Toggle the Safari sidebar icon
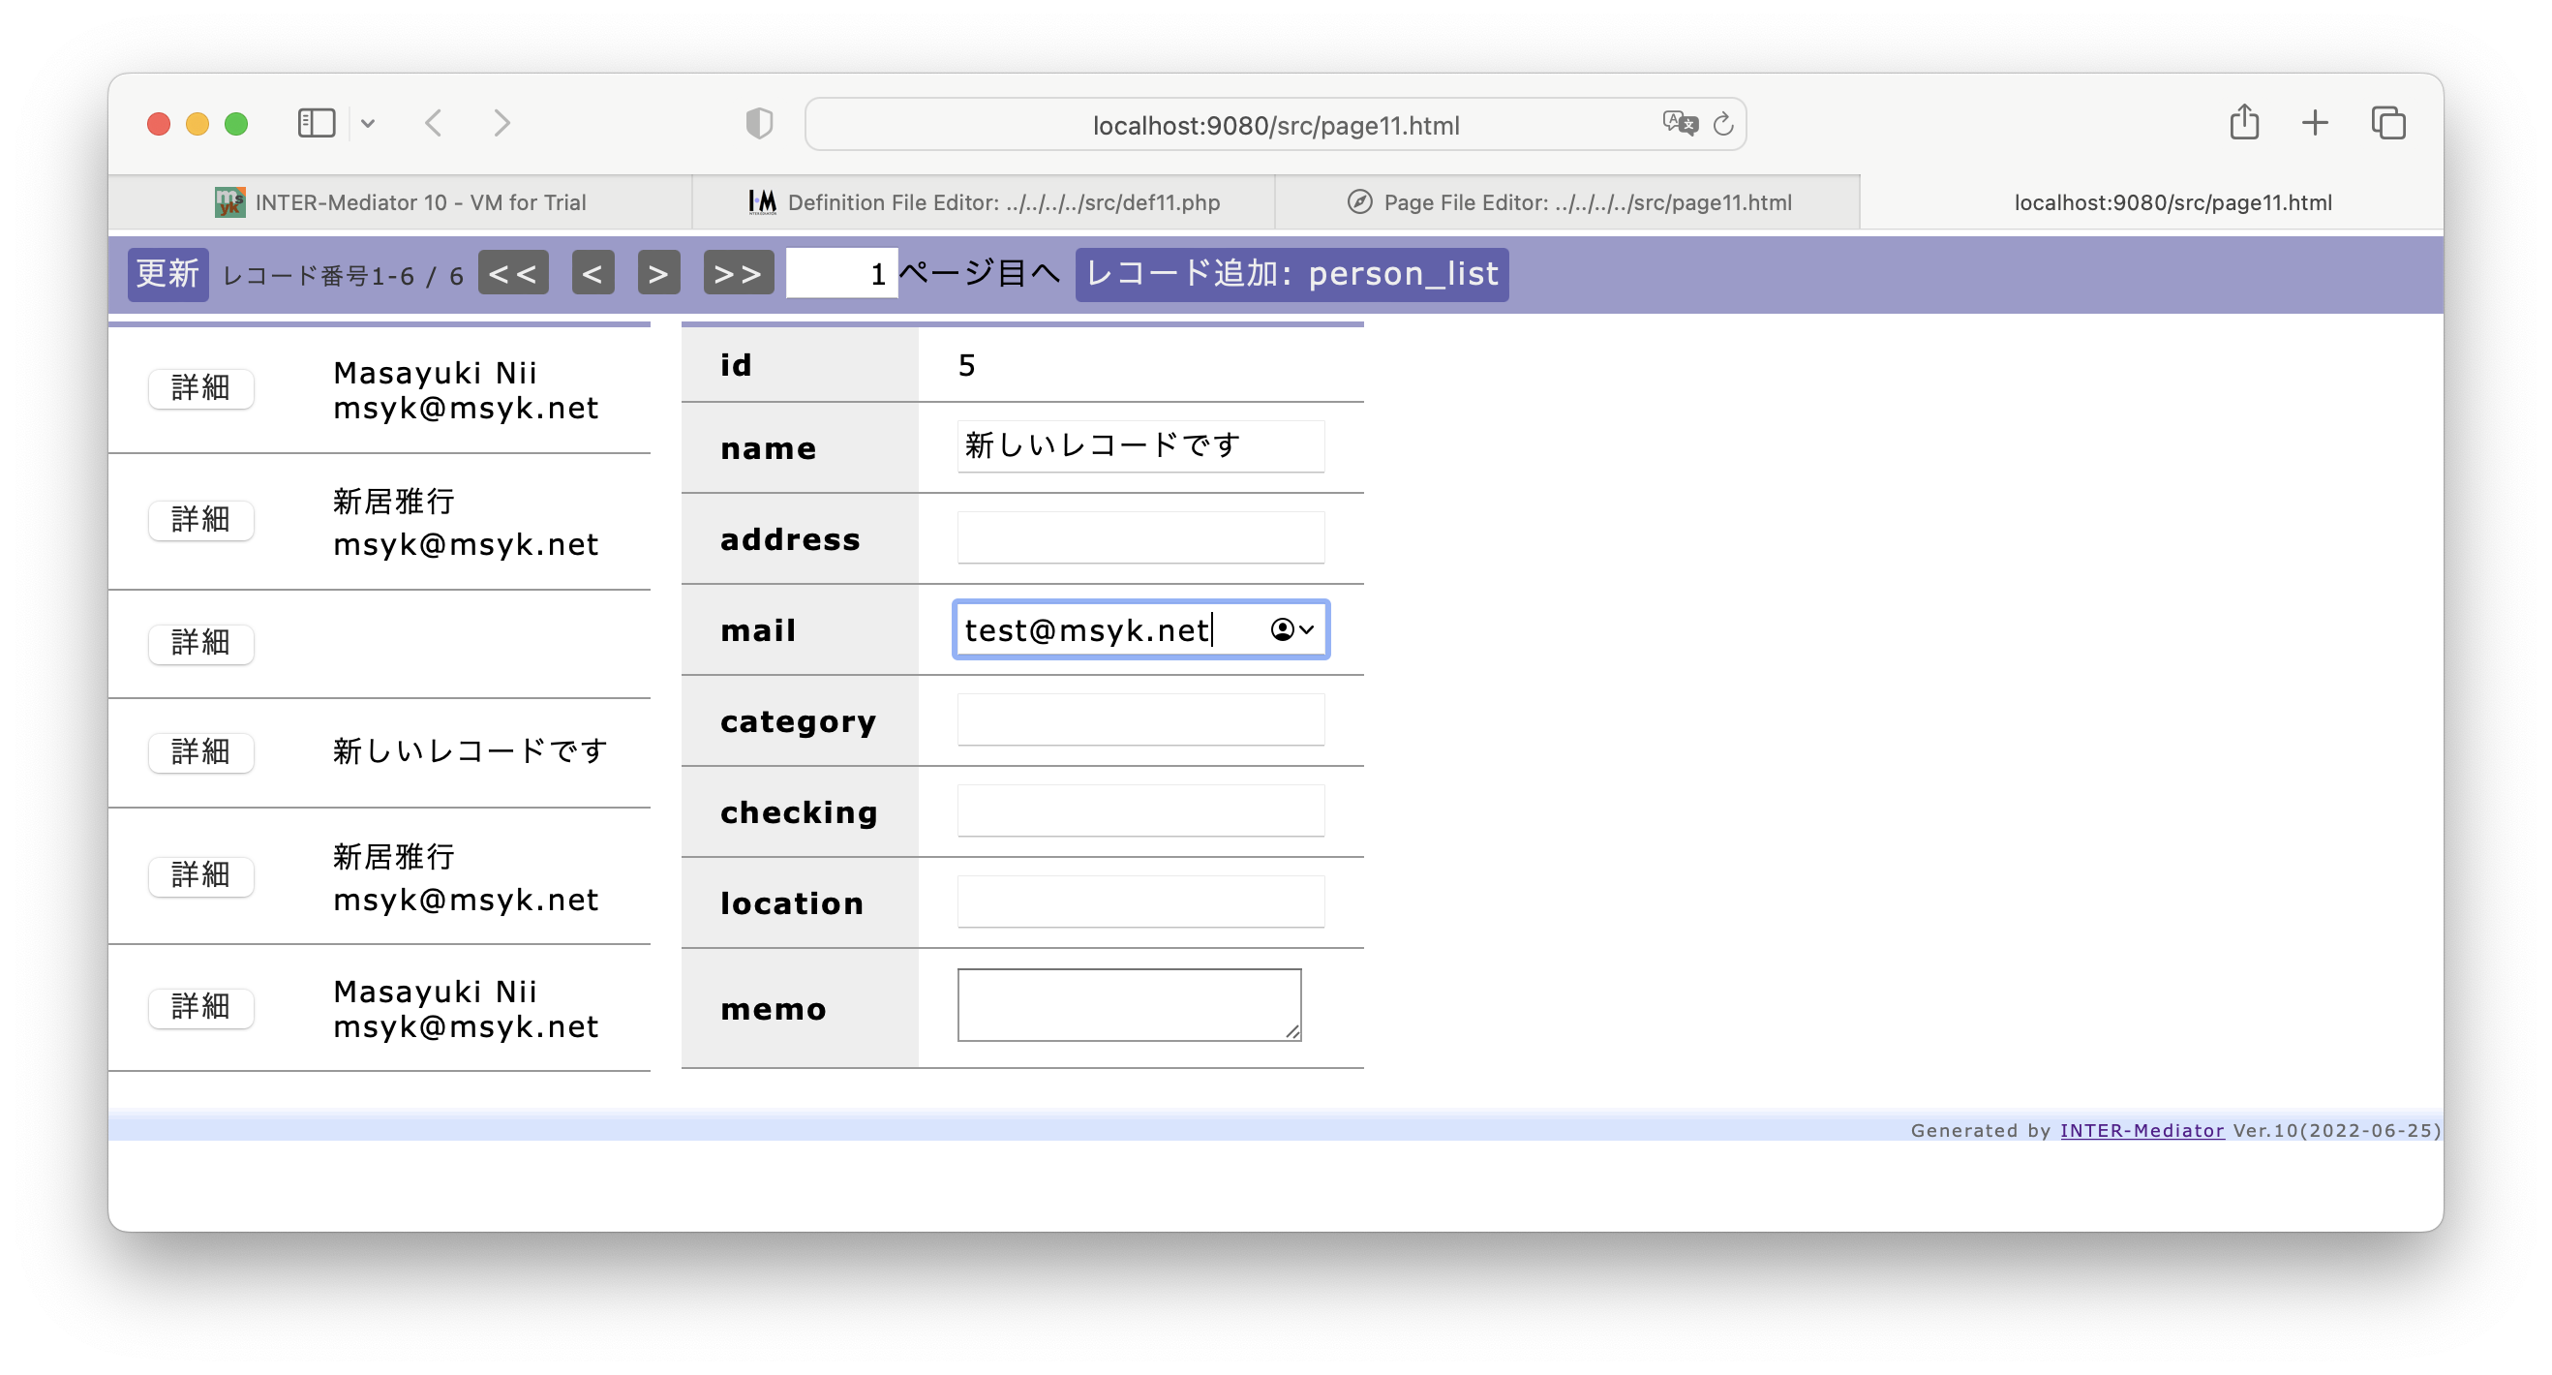The width and height of the screenshot is (2552, 1375). 317,123
